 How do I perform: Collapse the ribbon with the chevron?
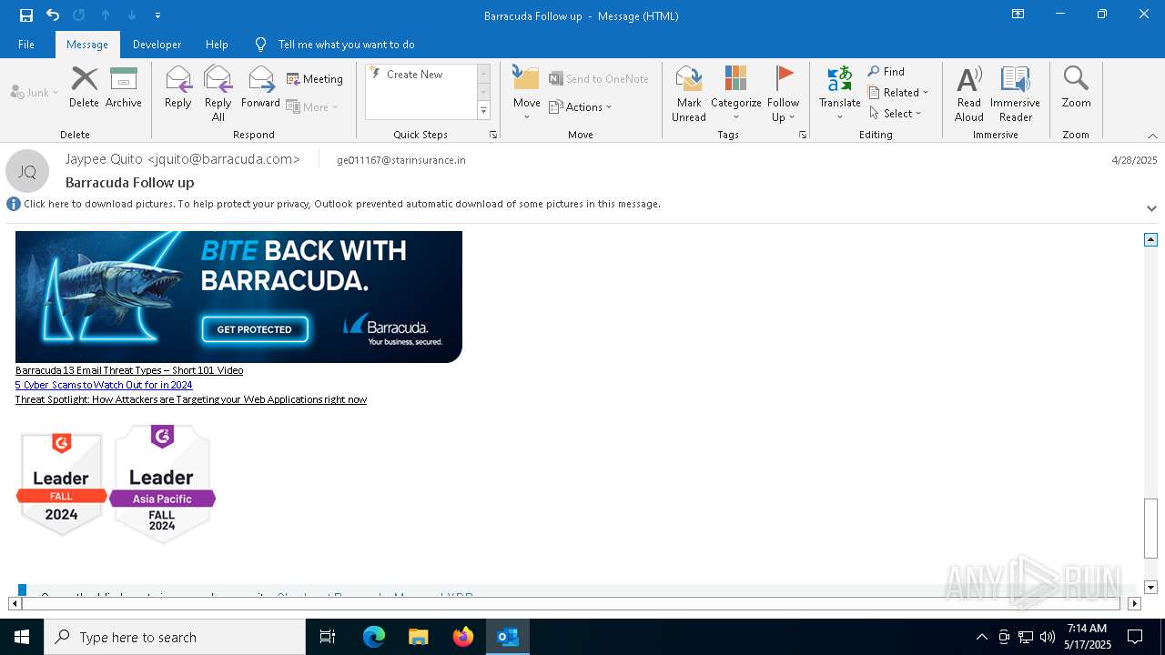[1152, 136]
